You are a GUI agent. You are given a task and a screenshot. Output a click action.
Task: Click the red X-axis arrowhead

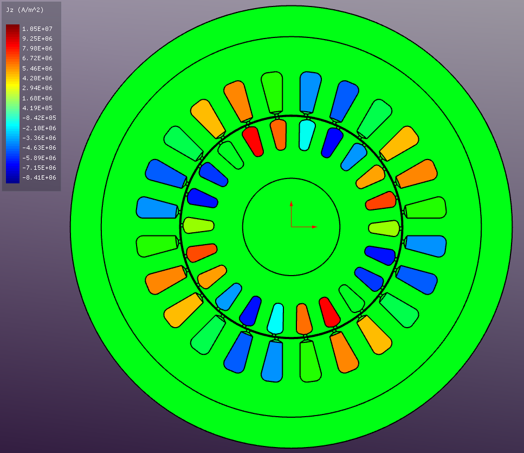click(315, 227)
